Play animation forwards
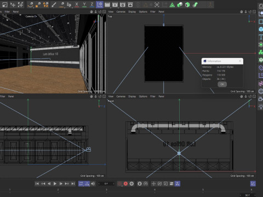This screenshot has width=263, height=197. [x=55, y=183]
